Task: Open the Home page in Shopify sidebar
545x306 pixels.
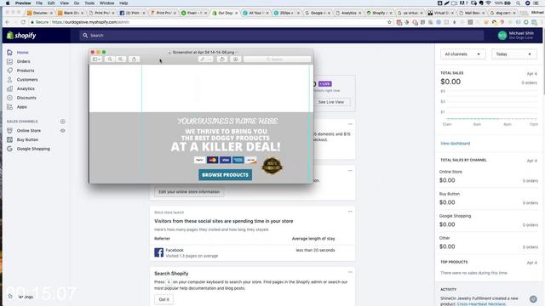Action: point(23,53)
